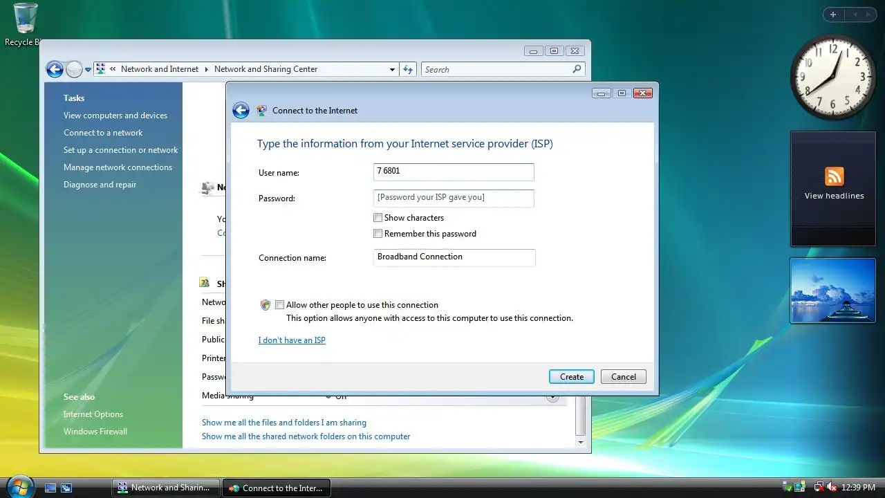
Task: Tick Remember this password checkbox
Action: [378, 234]
